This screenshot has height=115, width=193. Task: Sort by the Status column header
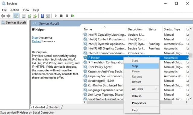point(155,29)
